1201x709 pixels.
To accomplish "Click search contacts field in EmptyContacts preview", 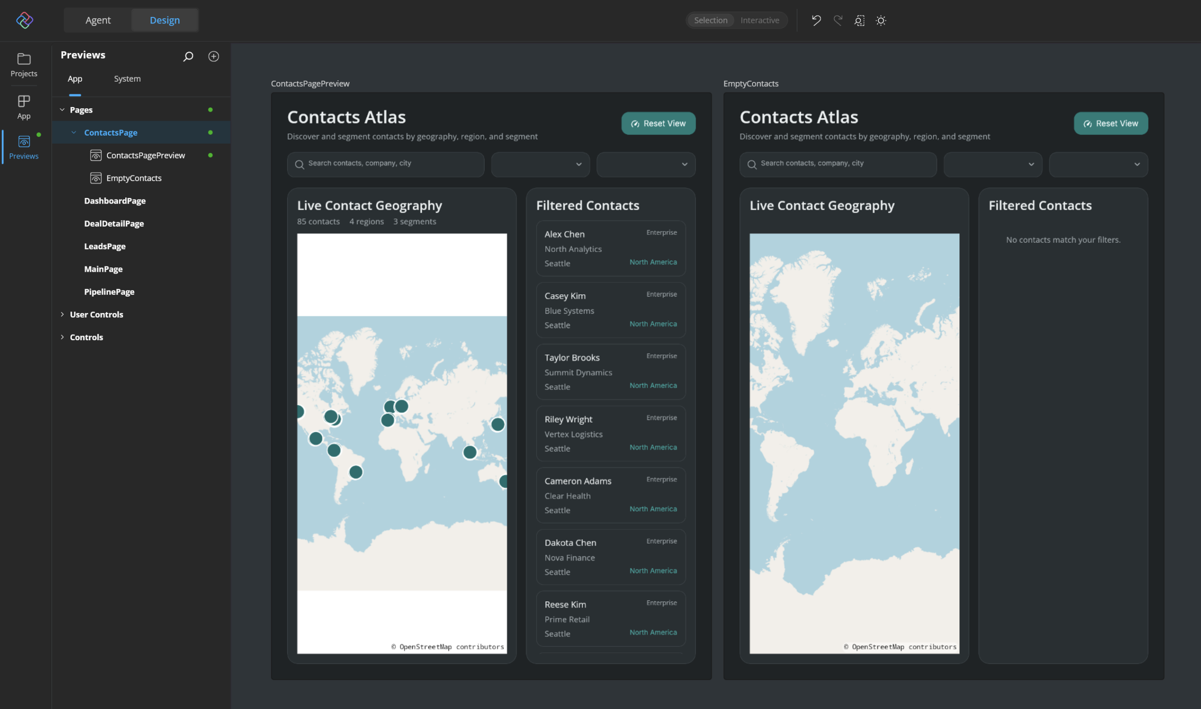I will click(x=838, y=164).
